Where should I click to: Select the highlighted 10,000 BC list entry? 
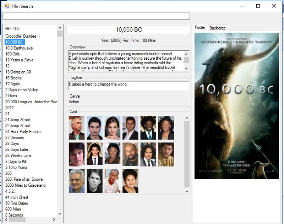[15, 42]
